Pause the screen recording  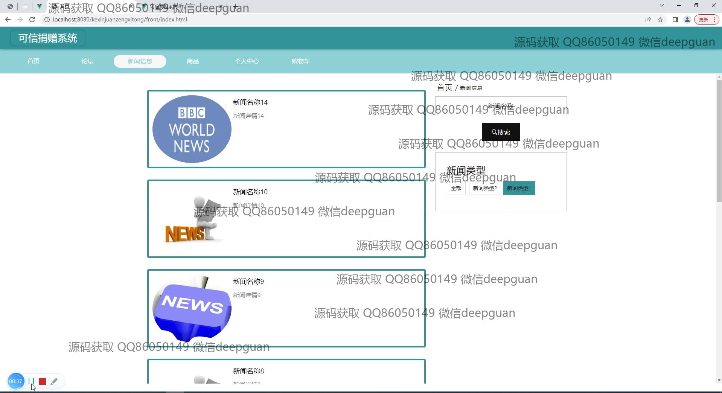pyautogui.click(x=31, y=381)
